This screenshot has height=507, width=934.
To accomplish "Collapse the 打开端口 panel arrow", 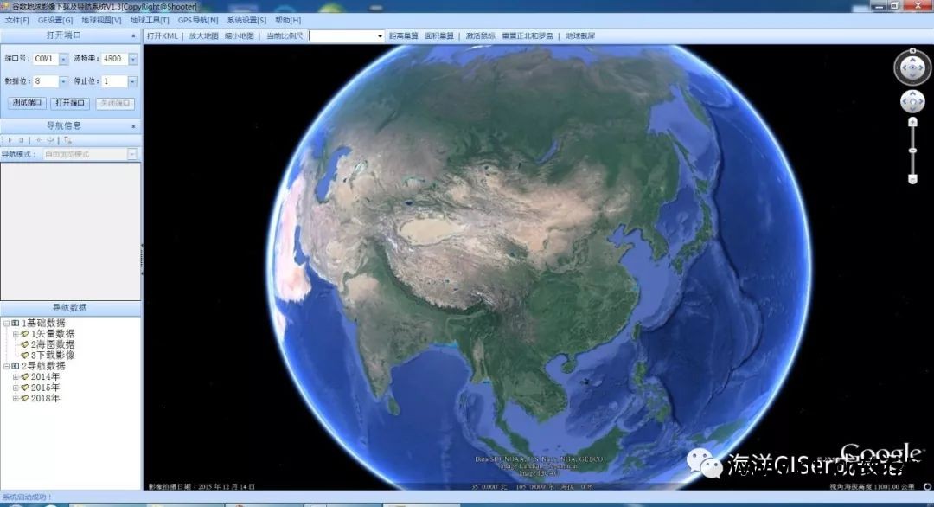I will (x=131, y=36).
